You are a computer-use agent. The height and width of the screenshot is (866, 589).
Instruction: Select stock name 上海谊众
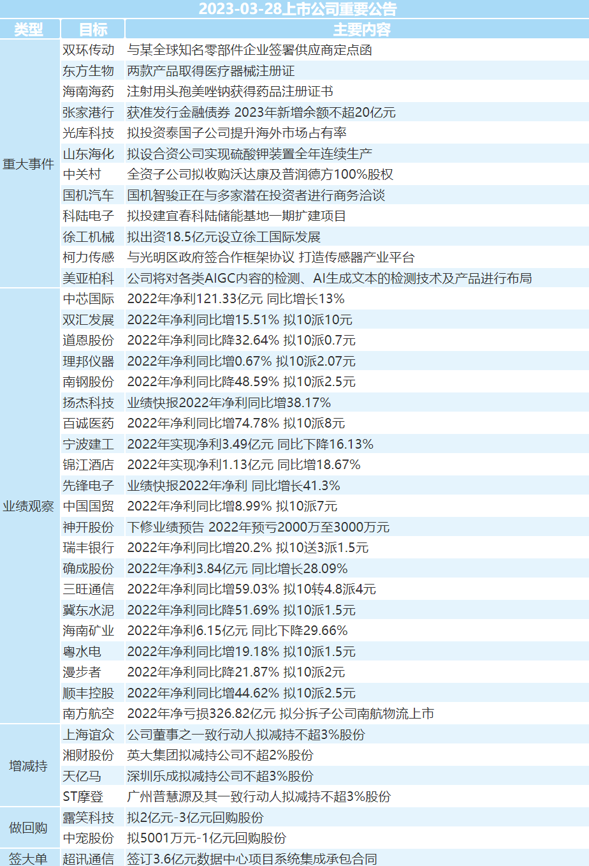(x=89, y=735)
